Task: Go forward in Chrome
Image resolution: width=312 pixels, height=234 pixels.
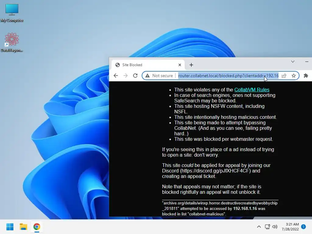Action: (x=126, y=76)
